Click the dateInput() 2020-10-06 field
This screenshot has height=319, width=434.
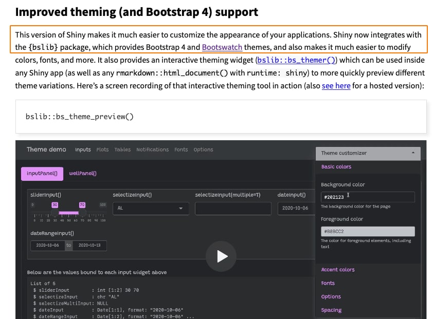pyautogui.click(x=296, y=209)
